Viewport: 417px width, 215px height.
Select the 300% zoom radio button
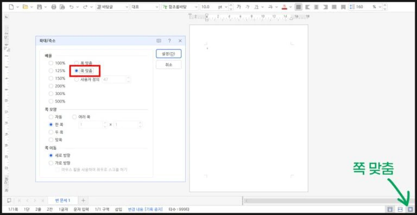point(51,94)
